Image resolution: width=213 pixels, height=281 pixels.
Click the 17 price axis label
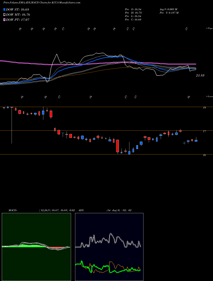click(204, 132)
